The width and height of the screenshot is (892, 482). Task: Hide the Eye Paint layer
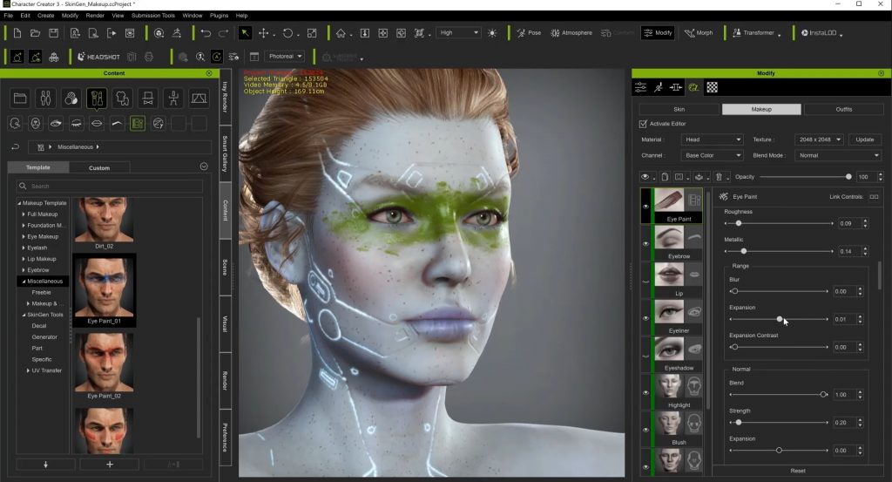pos(646,207)
